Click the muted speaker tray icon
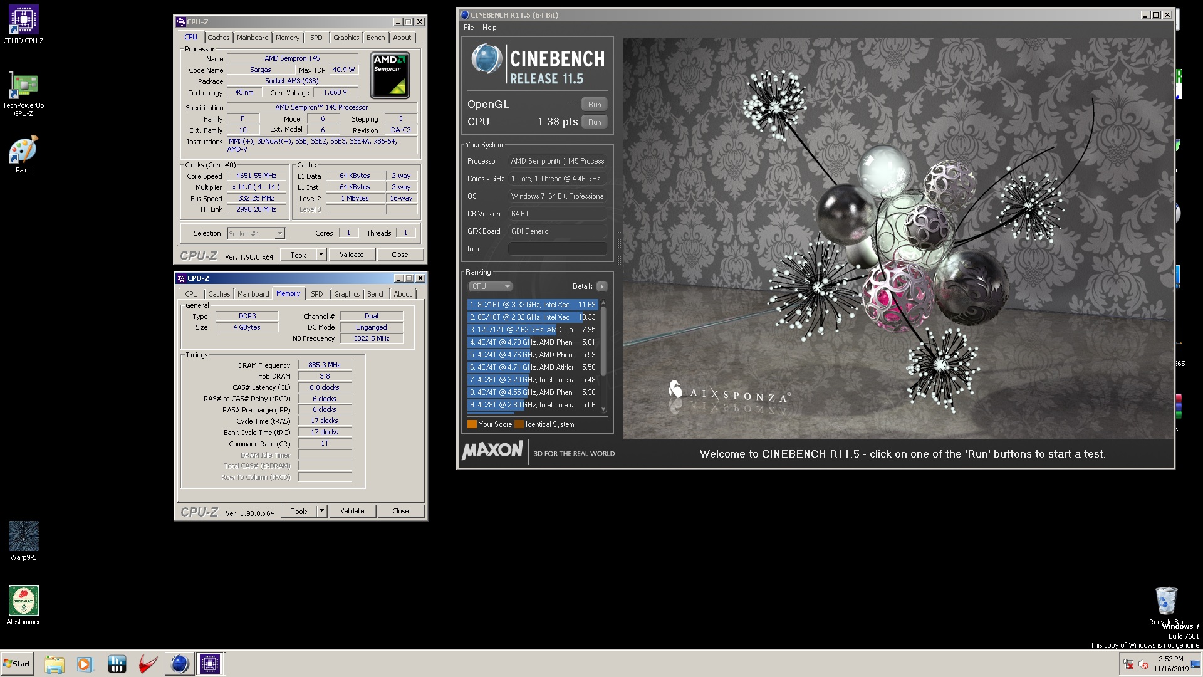This screenshot has width=1203, height=677. tap(1143, 664)
